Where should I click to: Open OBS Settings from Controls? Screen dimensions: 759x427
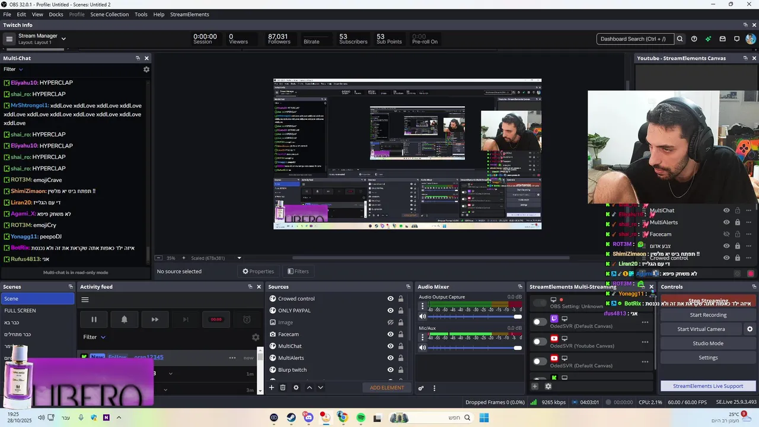click(708, 358)
